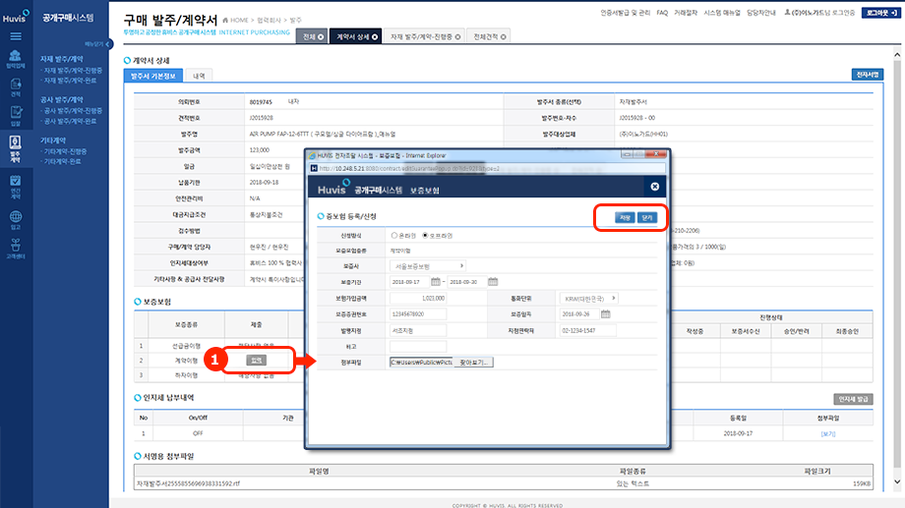Open the 연간계약 annual contract sidebar icon

(16, 187)
